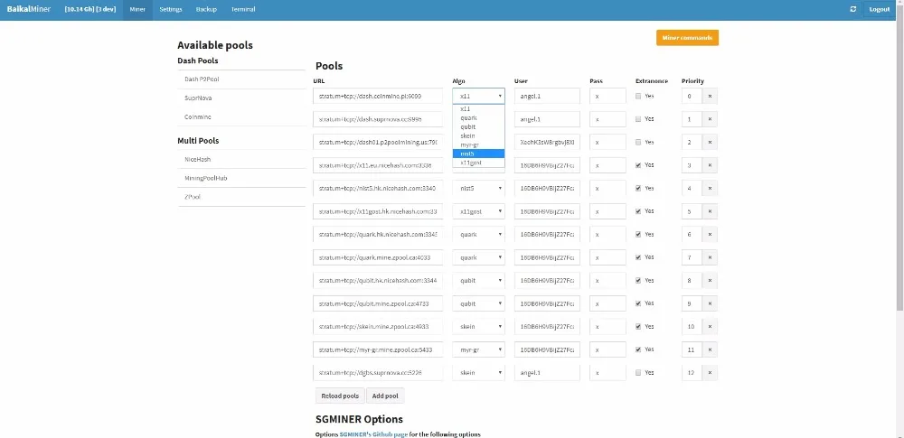
Task: Choose myr-gr in the open algo list
Action: pyautogui.click(x=478, y=144)
